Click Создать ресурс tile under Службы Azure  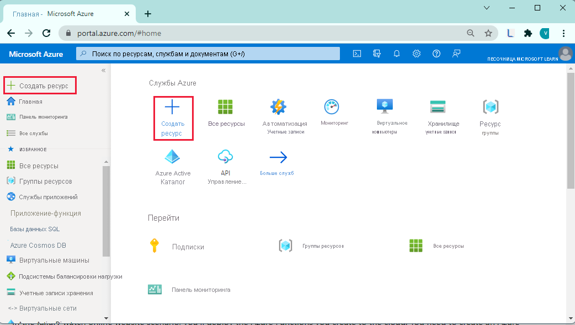click(x=173, y=118)
